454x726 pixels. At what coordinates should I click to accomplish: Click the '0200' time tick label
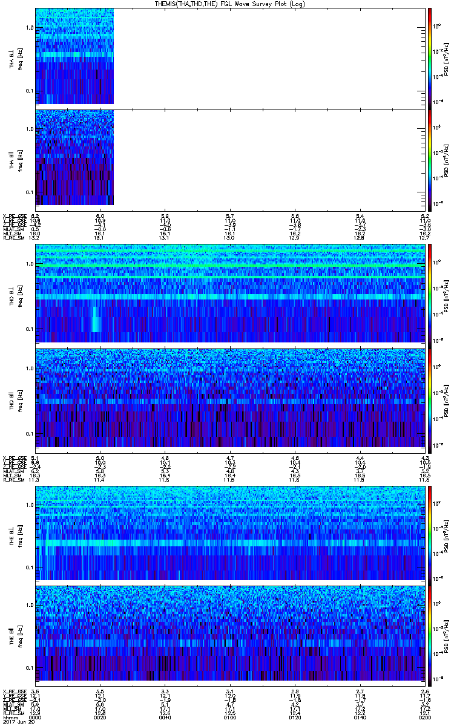click(x=424, y=717)
